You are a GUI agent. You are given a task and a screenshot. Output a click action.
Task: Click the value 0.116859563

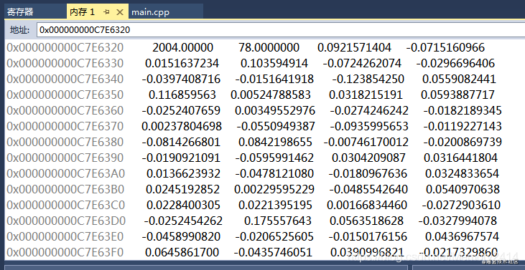182,95
